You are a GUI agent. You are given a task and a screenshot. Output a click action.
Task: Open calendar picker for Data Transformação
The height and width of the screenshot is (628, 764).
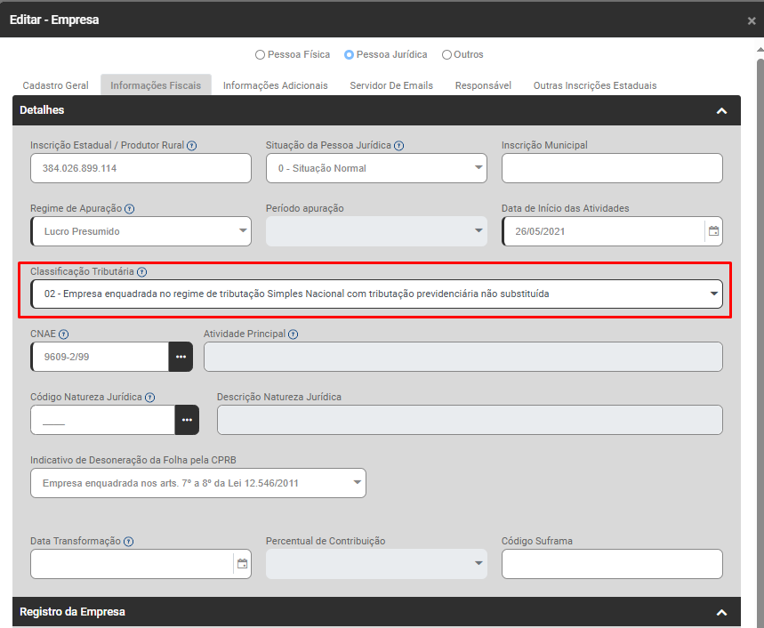pos(241,564)
